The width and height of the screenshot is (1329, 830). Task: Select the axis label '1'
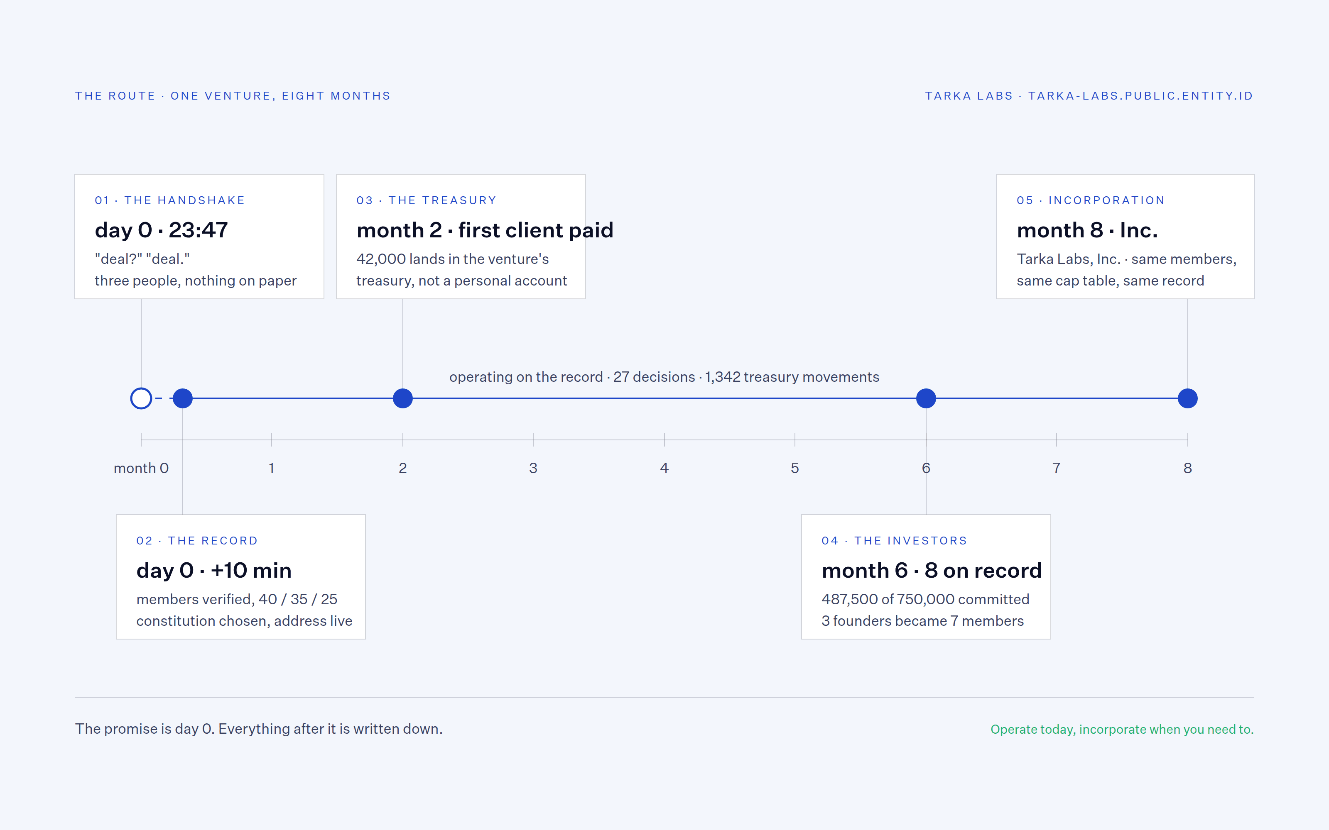271,468
